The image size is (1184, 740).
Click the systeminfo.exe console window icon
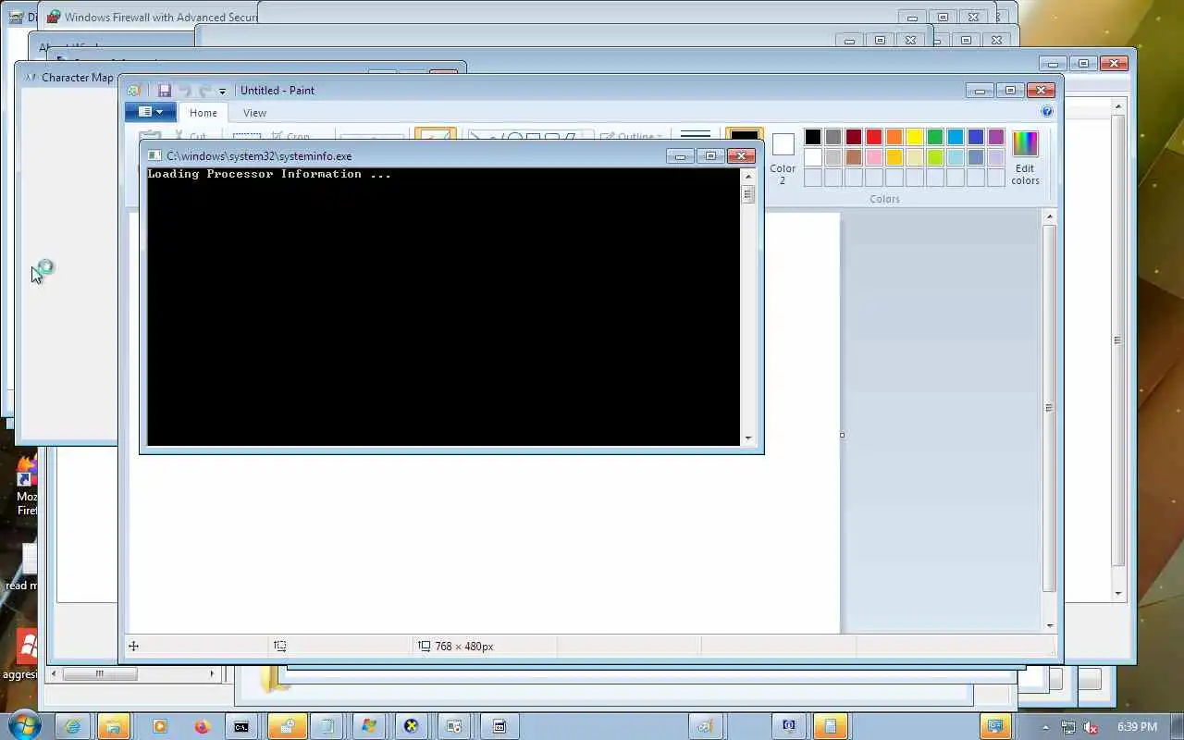tap(155, 156)
